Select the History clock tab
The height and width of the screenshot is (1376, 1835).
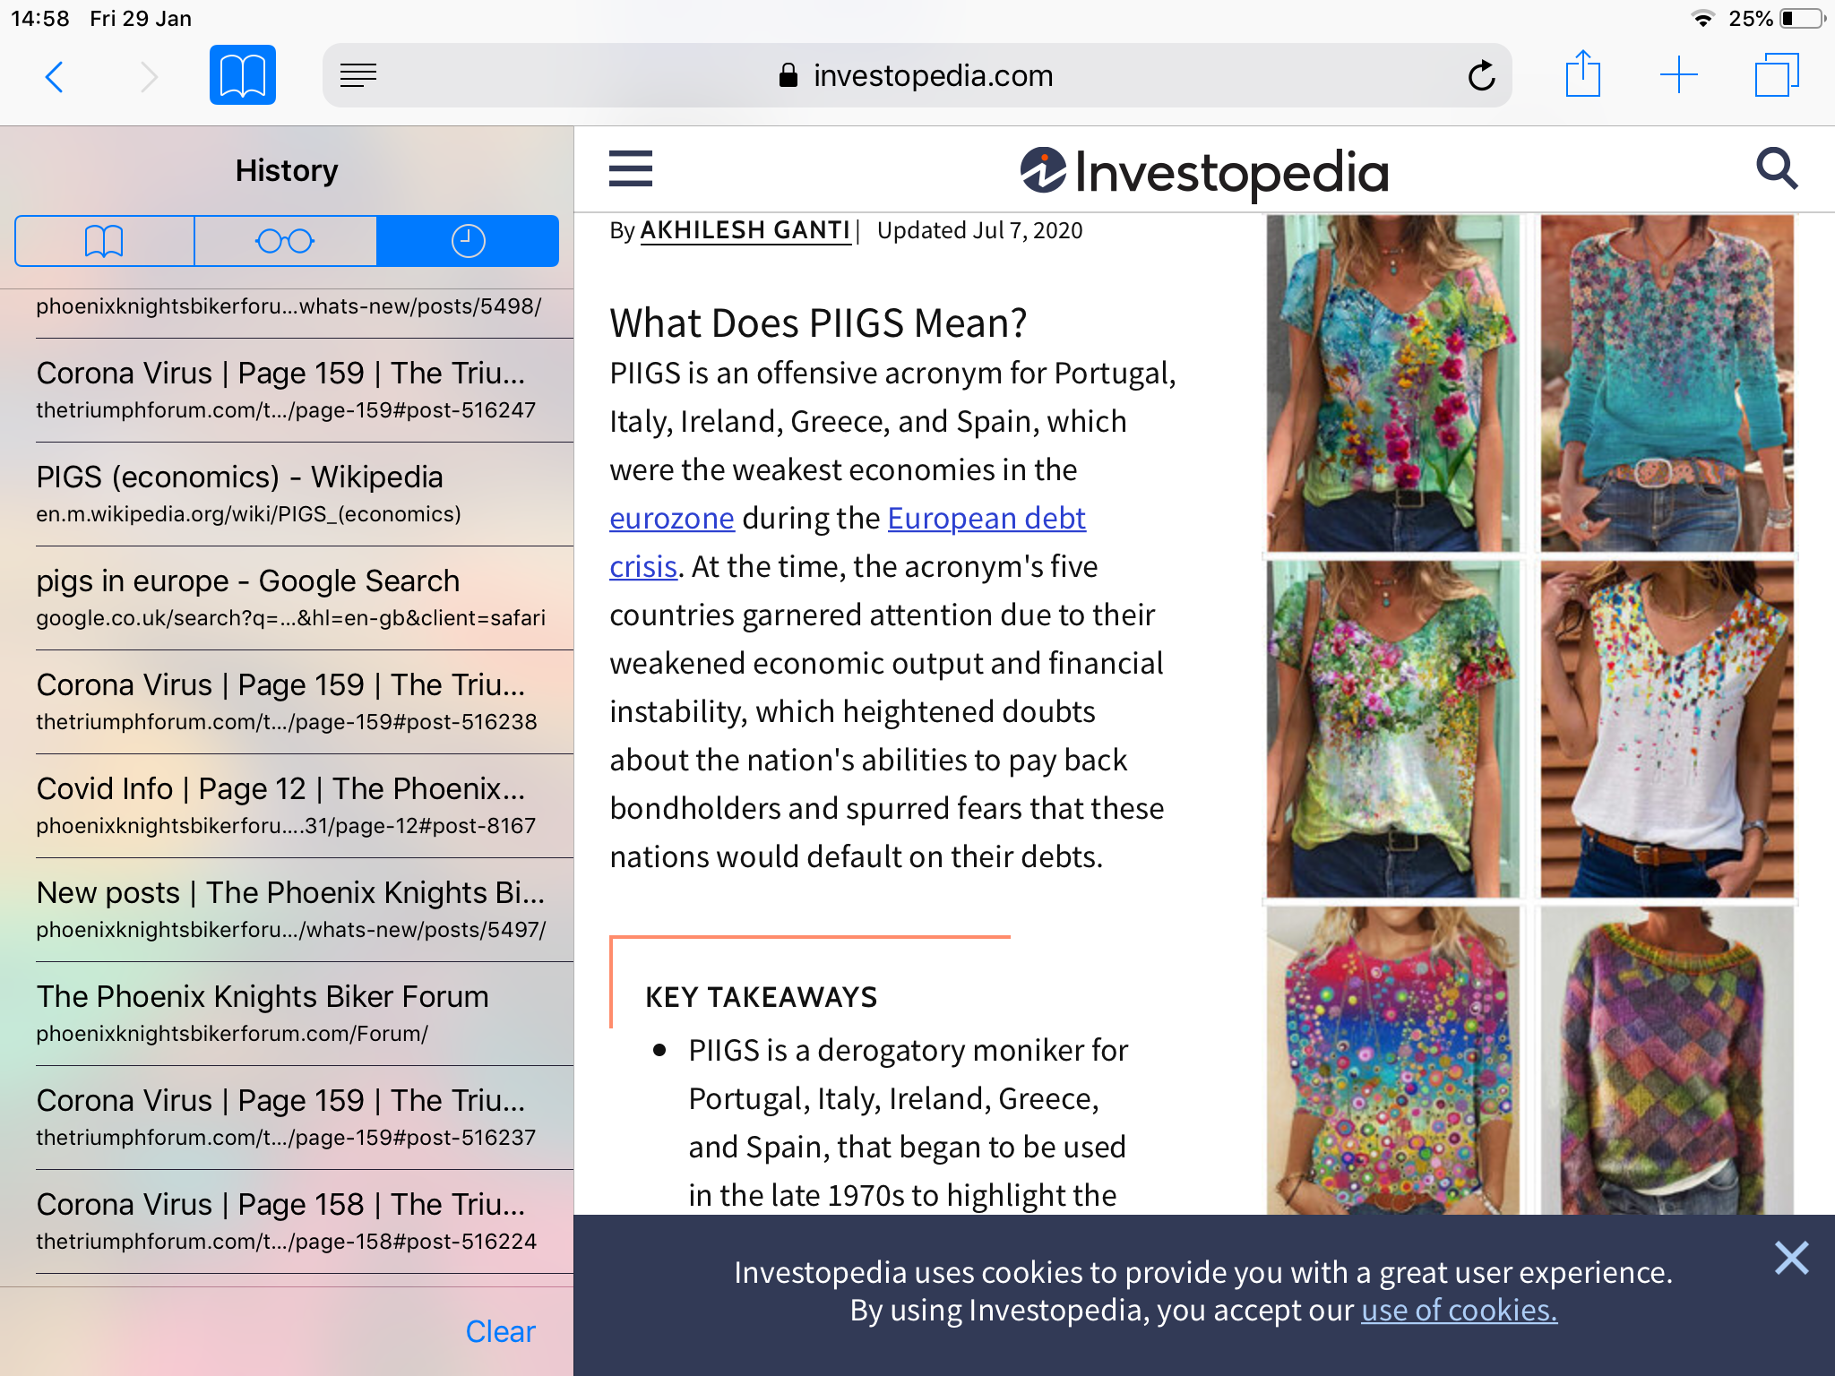[x=468, y=241]
